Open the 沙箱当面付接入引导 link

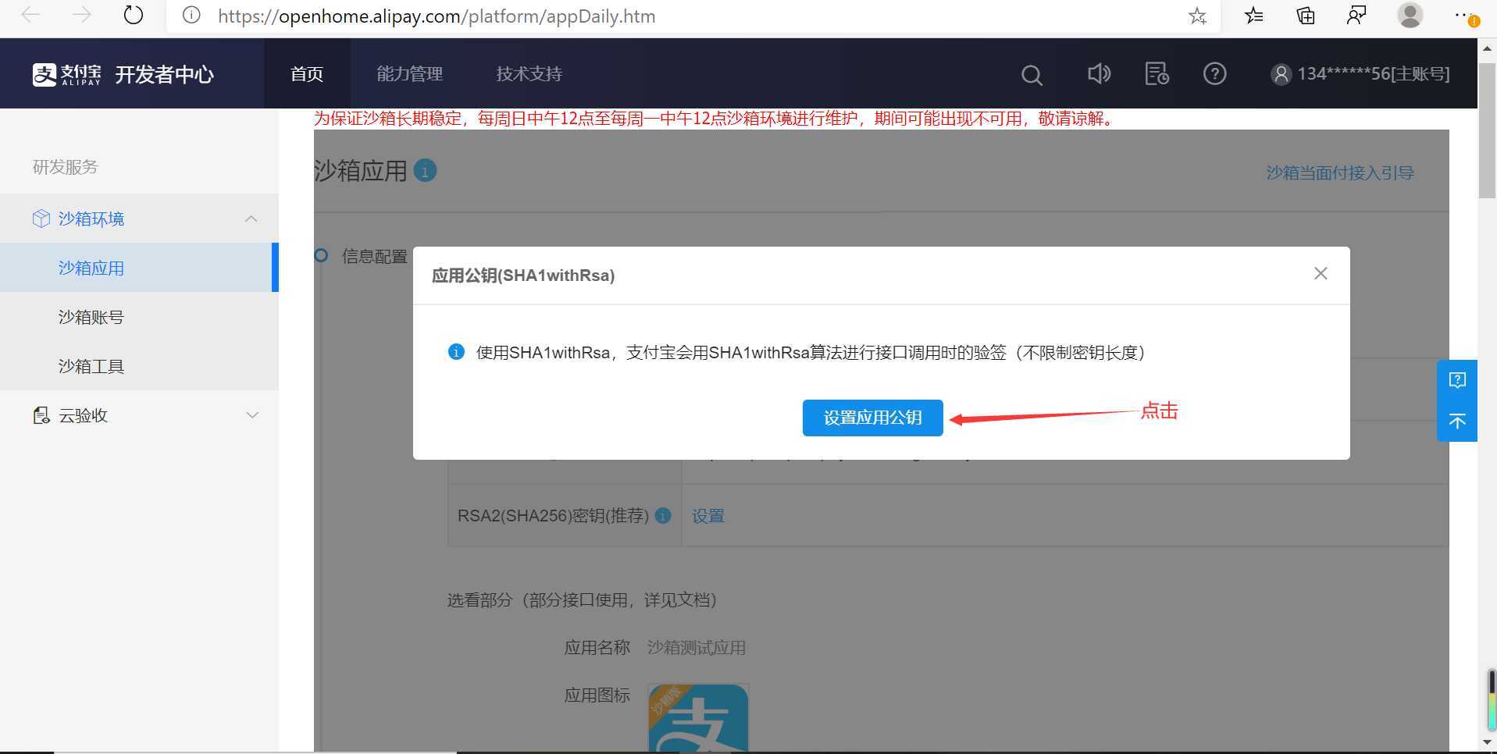(1338, 172)
